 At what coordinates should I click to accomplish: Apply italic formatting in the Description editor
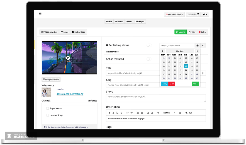[x=113, y=113]
